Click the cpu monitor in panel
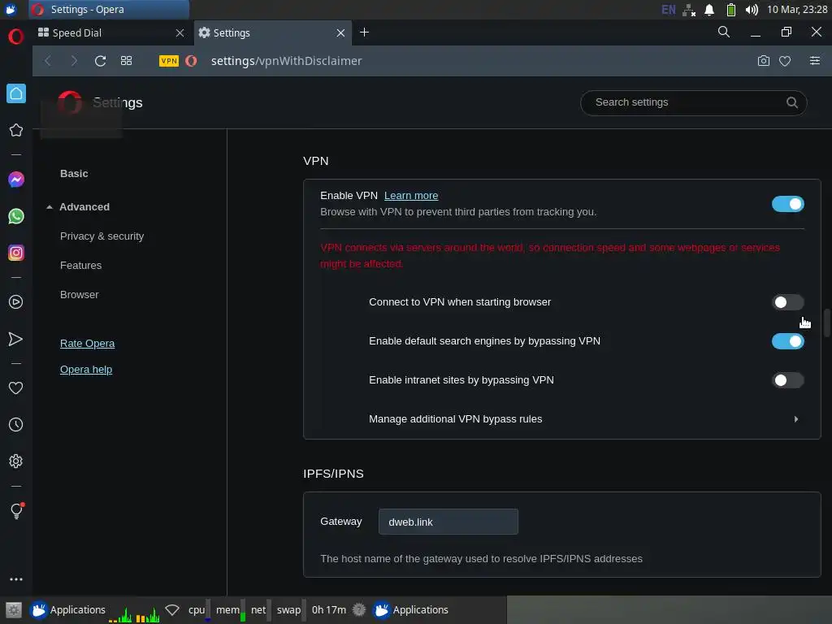The image size is (832, 624). click(x=199, y=609)
